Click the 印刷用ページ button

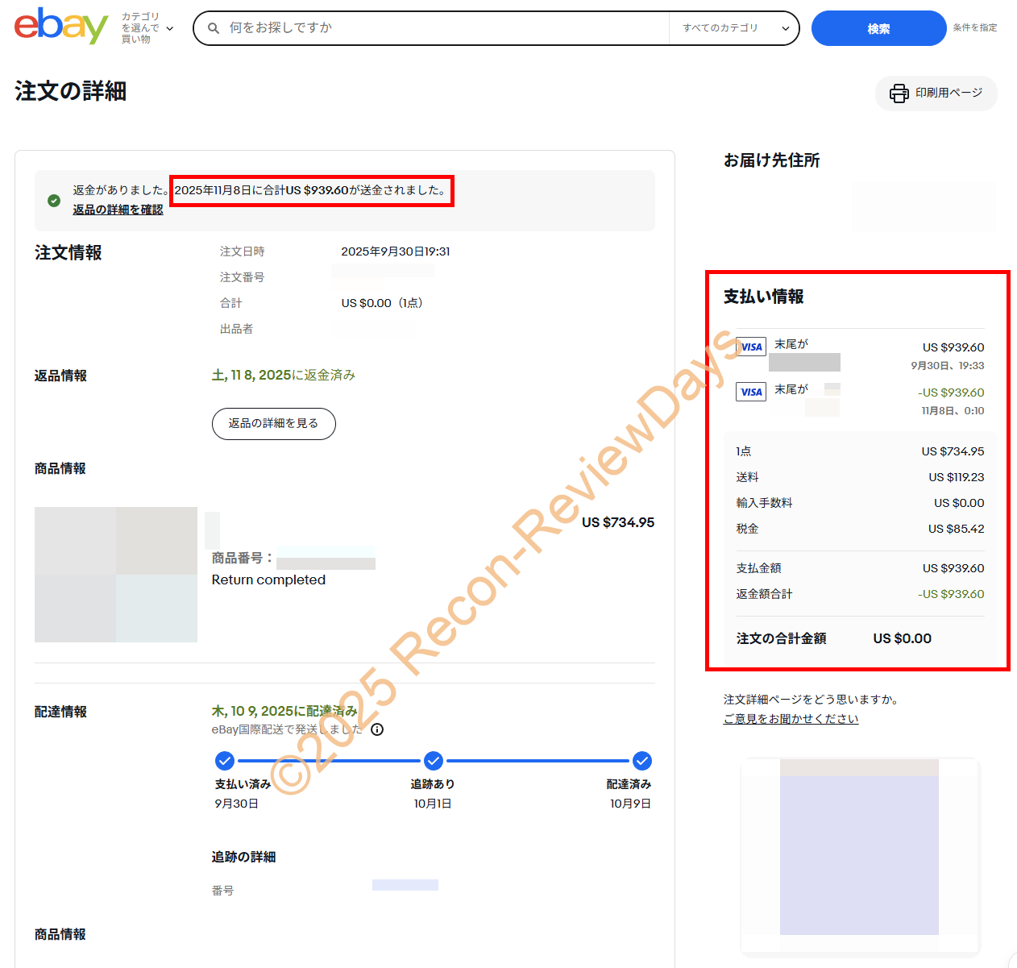936,93
